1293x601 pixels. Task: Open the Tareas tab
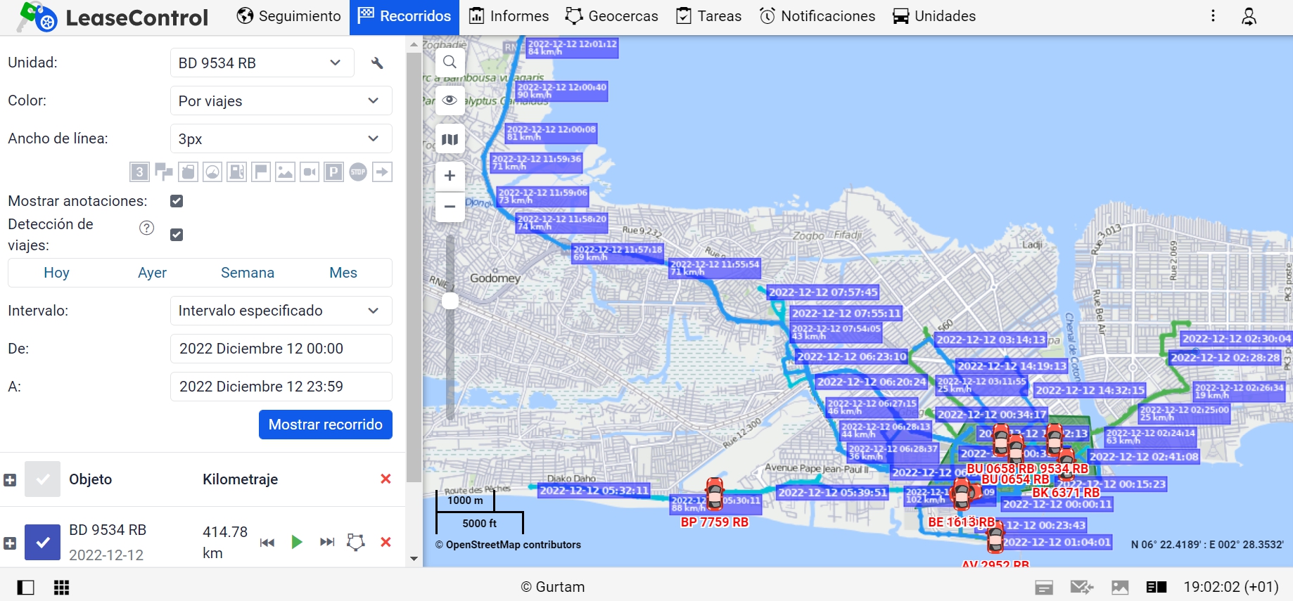[x=708, y=16]
